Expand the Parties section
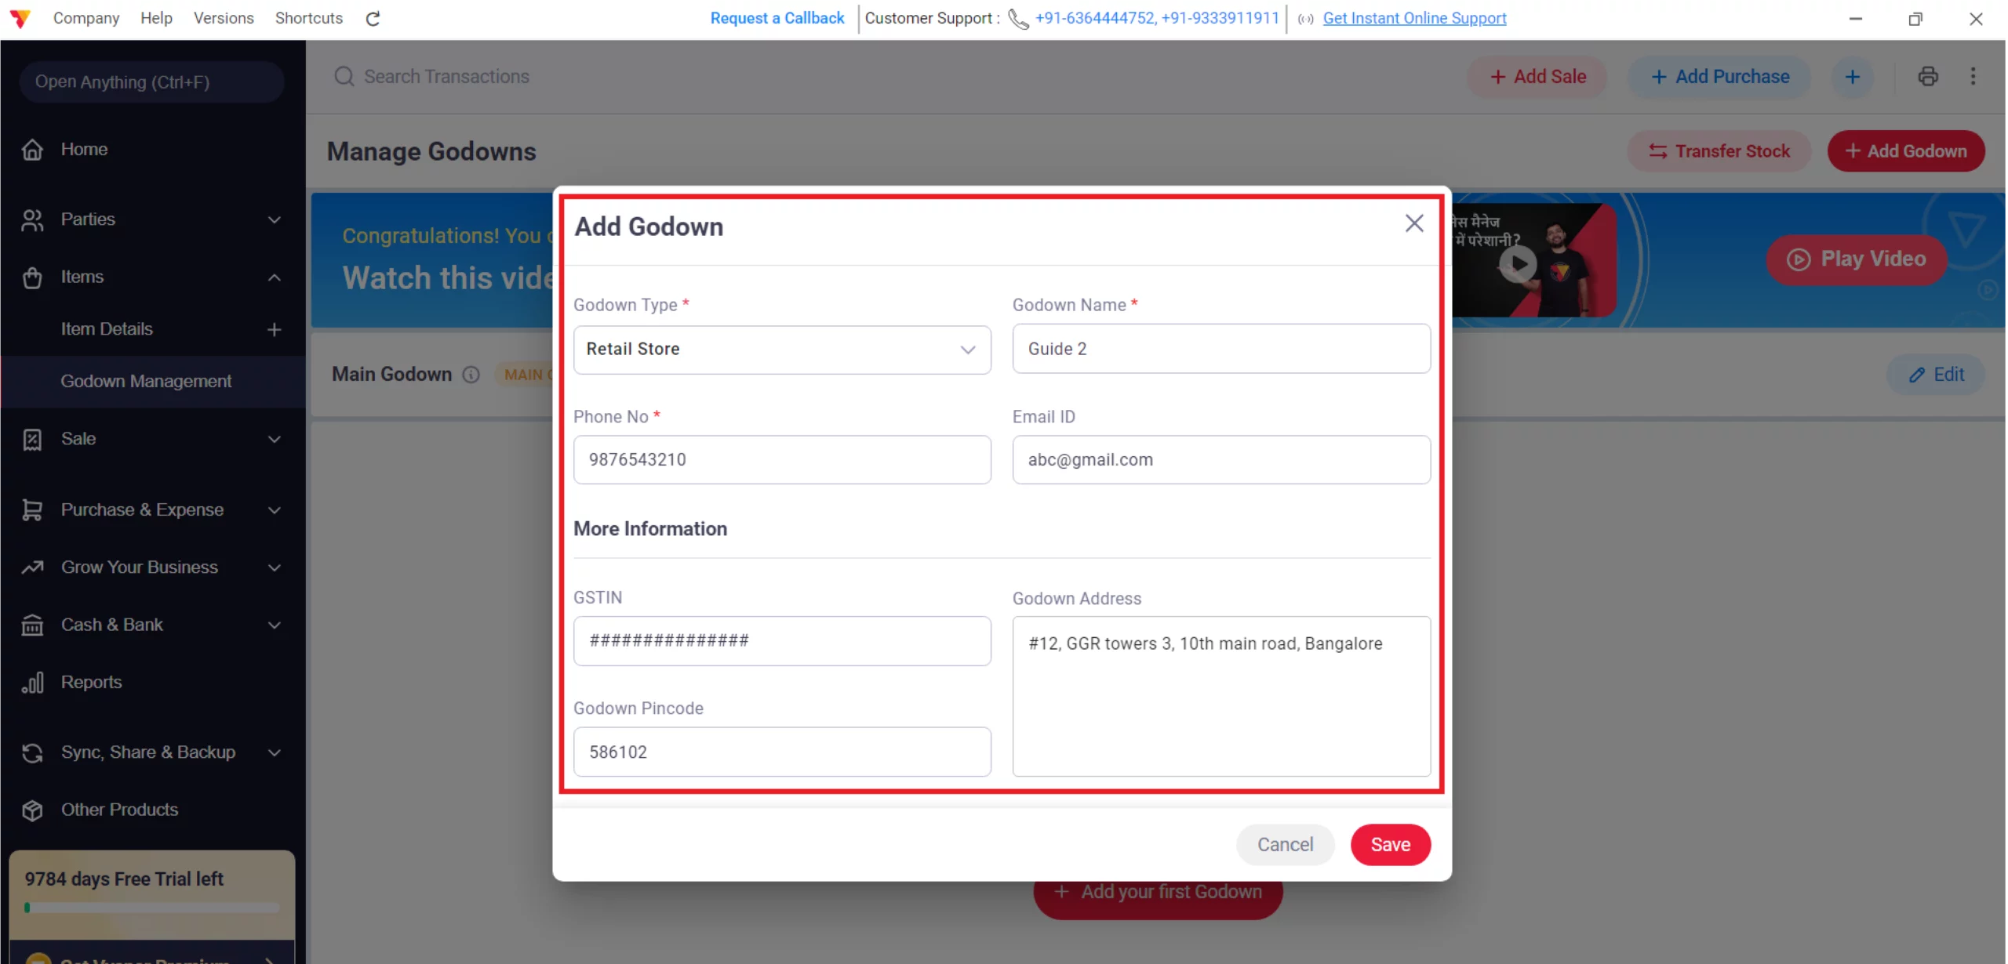Screen dimensions: 2008x964 [x=273, y=220]
